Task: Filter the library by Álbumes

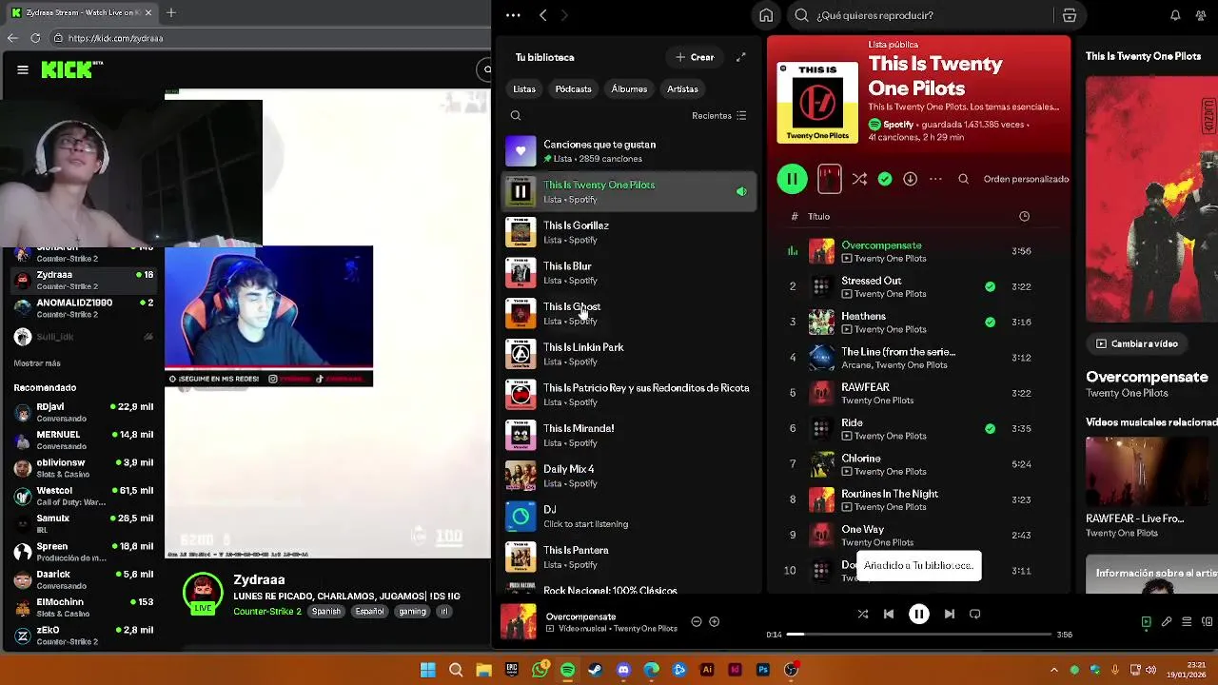Action: coord(629,89)
